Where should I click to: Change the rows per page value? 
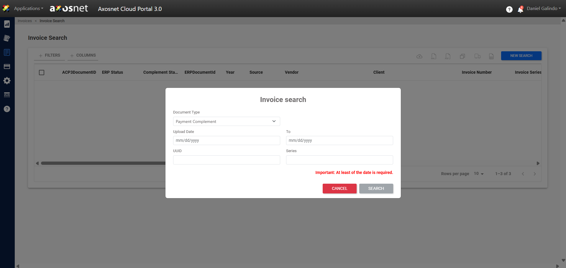point(479,174)
